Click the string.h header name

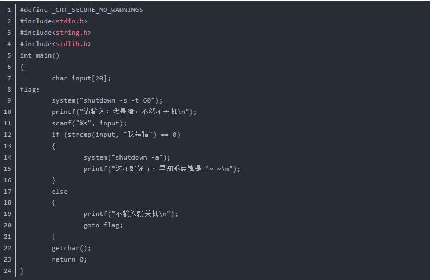71,33
